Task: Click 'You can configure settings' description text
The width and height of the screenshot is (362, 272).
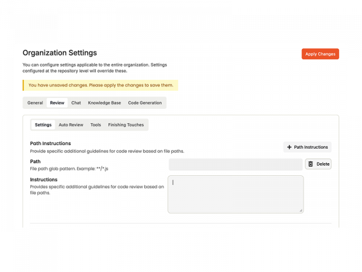Action: [95, 68]
